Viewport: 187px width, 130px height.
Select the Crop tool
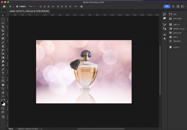point(3,31)
